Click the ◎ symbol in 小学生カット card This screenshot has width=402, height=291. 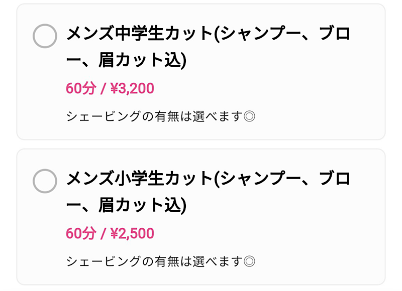click(x=249, y=261)
